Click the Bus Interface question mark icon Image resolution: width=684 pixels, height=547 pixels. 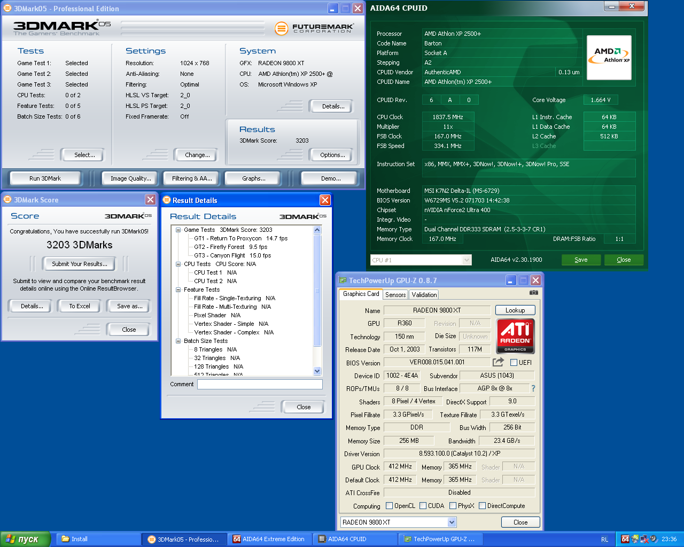click(533, 388)
